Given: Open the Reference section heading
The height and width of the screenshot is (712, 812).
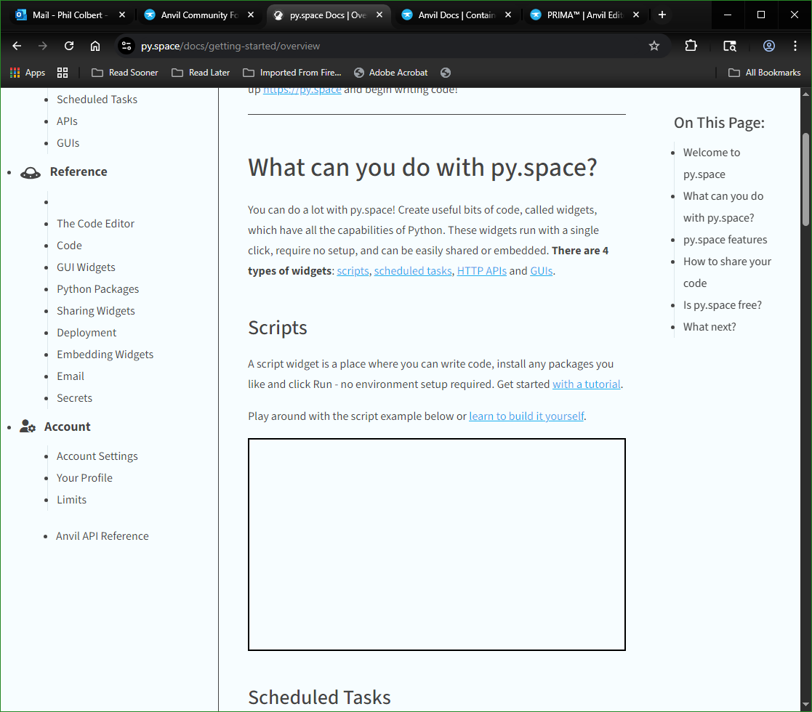Looking at the screenshot, I should coord(79,171).
